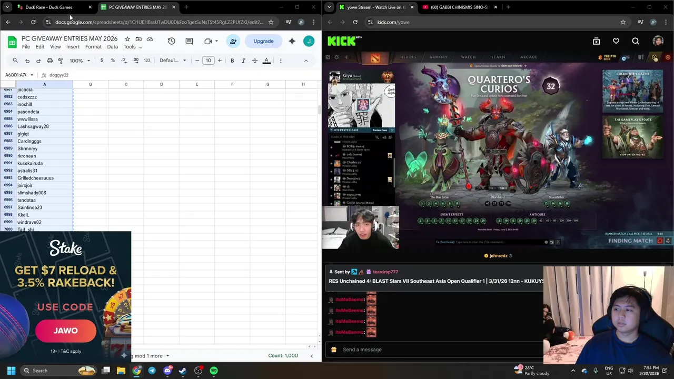Bookmark the Sheets page with the star
Image resolution: width=674 pixels, height=379 pixels.
271,22
